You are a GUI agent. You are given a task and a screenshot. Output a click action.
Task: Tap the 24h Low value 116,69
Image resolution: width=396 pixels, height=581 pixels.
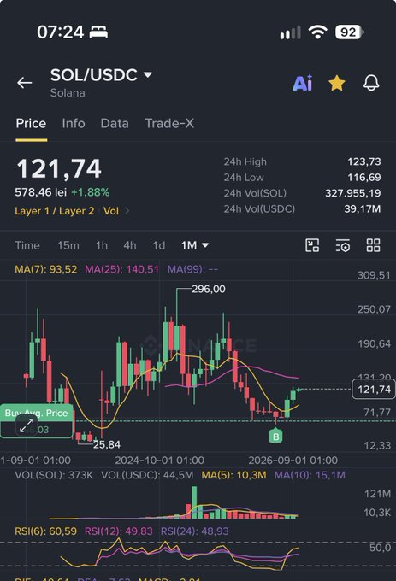click(364, 178)
